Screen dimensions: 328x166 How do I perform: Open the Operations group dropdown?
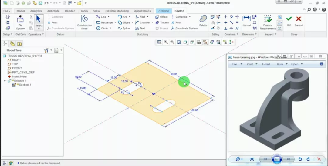[x=36, y=34]
